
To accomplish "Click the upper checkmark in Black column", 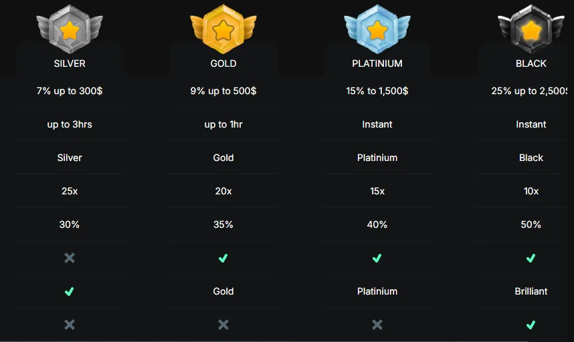I will click(531, 258).
